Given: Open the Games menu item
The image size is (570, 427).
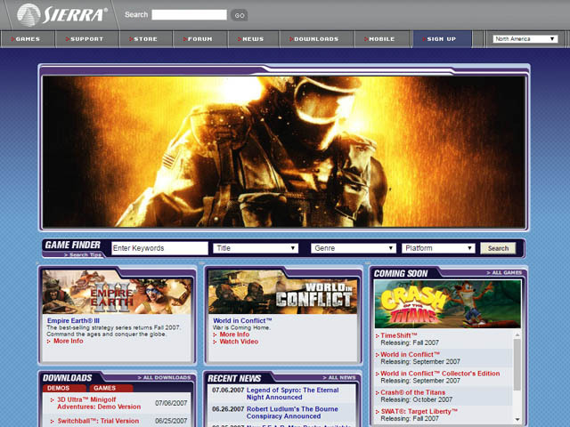Looking at the screenshot, I should [x=28, y=39].
